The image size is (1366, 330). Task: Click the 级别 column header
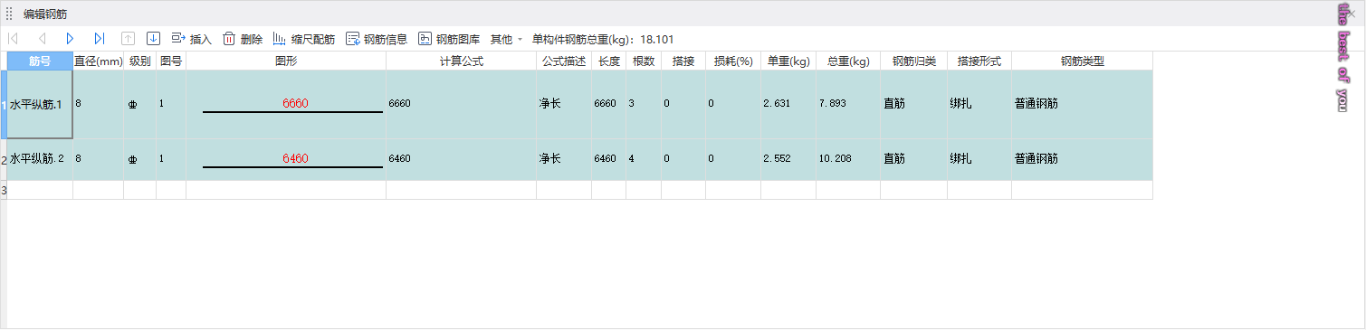click(x=140, y=61)
